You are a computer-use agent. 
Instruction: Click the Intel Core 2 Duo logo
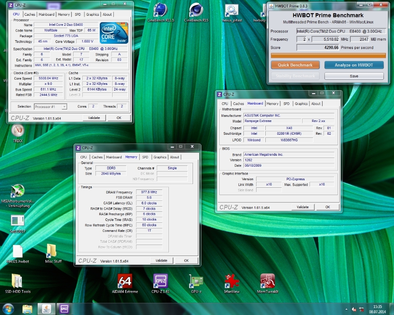pos(114,33)
